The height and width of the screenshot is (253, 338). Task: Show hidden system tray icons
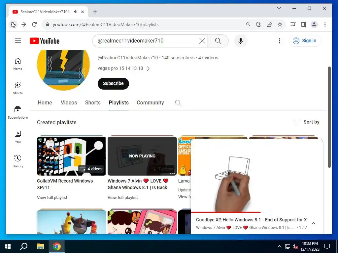click(279, 246)
